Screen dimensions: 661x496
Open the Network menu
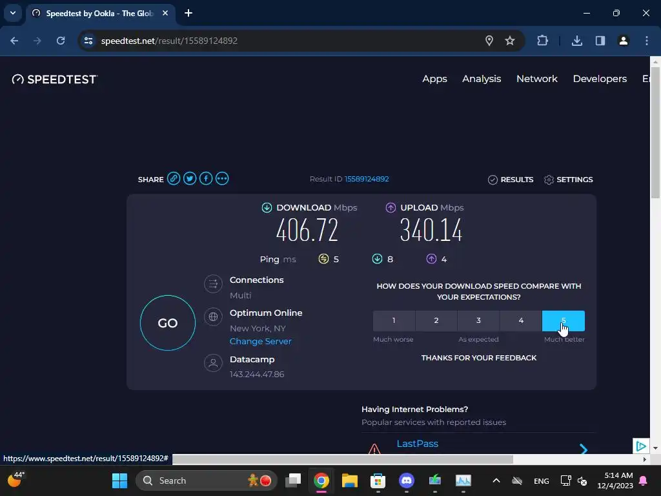[536, 79]
